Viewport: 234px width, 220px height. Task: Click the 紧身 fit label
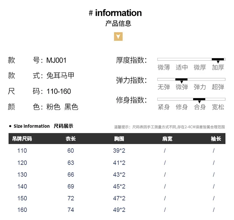pos(164,107)
